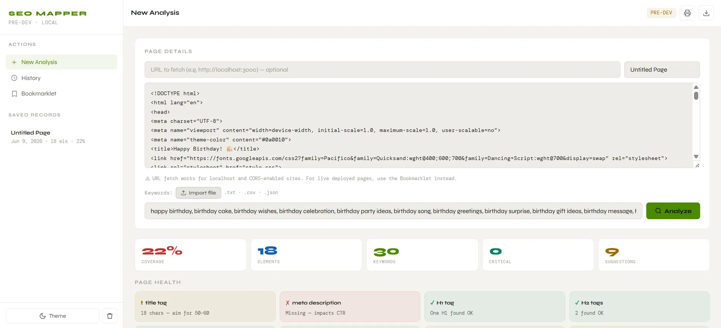Screen dimensions: 721x328
Task: Click the keywords input field
Action: pos(393,211)
